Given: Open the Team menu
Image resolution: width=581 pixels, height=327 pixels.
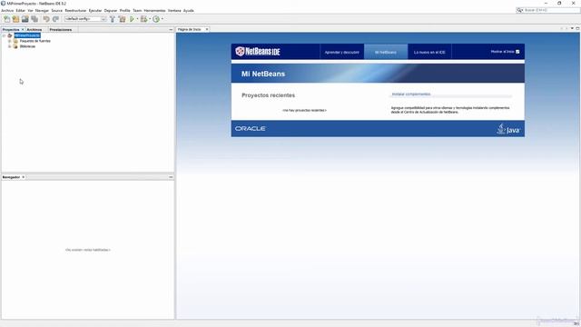Looking at the screenshot, I should tap(137, 11).
